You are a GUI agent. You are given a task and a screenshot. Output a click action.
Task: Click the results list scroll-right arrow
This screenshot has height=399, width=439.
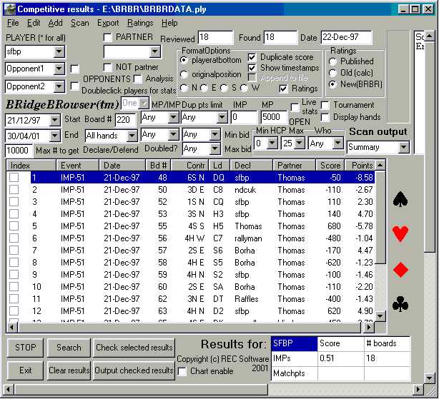(369, 327)
